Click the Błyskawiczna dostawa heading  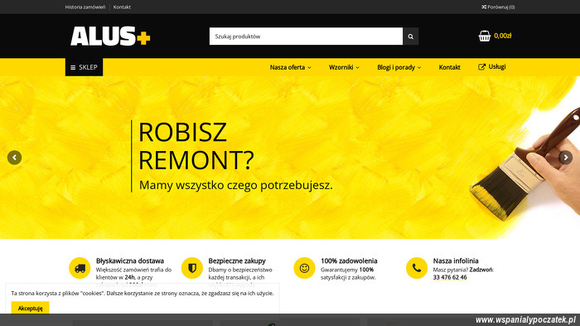(130, 260)
